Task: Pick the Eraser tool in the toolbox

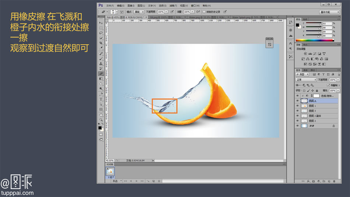Action: tap(101, 73)
